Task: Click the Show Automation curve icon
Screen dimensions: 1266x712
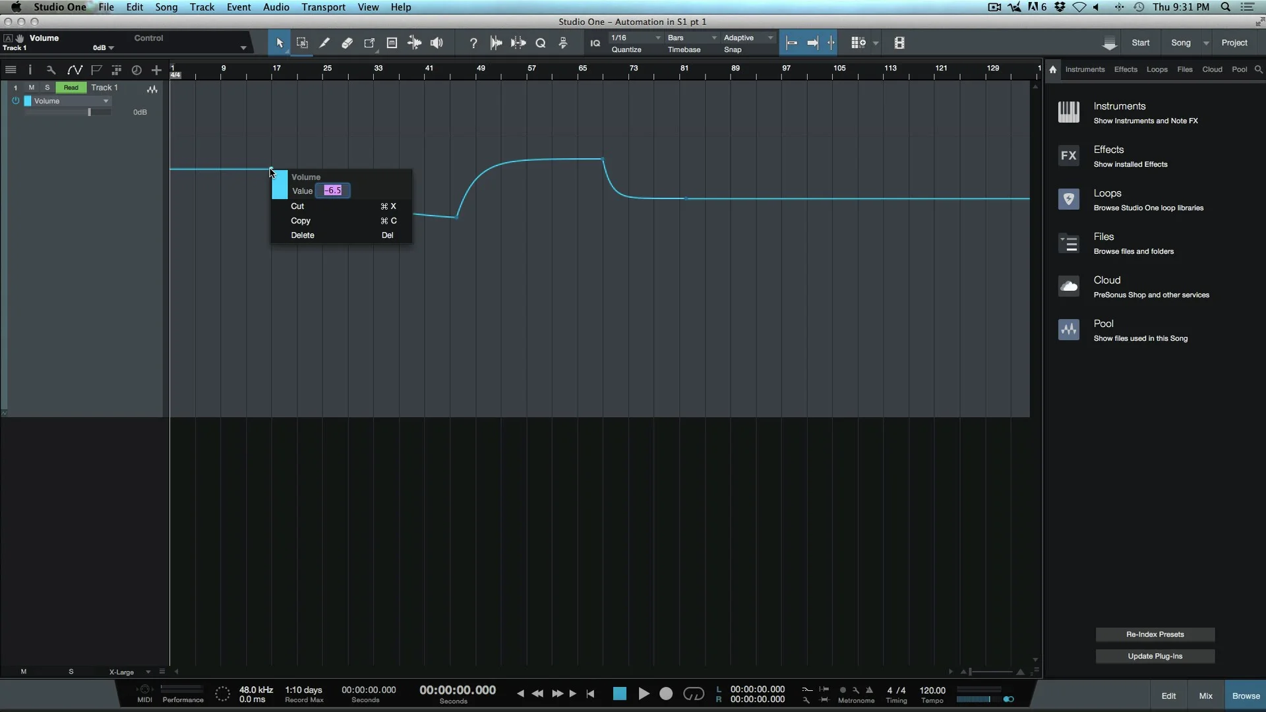Action: (x=75, y=70)
